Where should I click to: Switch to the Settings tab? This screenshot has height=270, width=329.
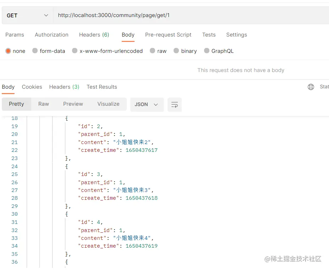pyautogui.click(x=236, y=35)
